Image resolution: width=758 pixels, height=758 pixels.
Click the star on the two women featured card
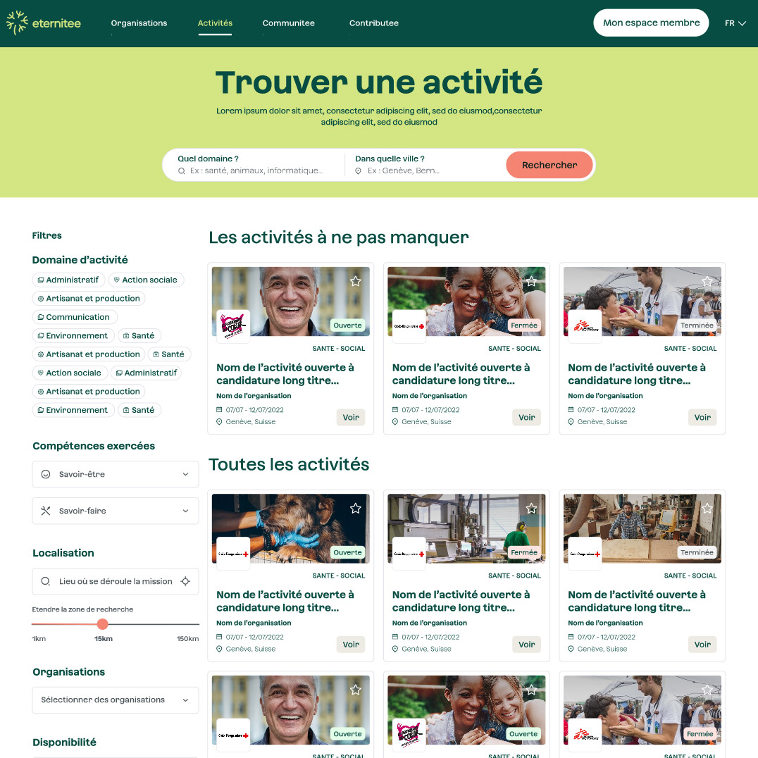pos(531,281)
